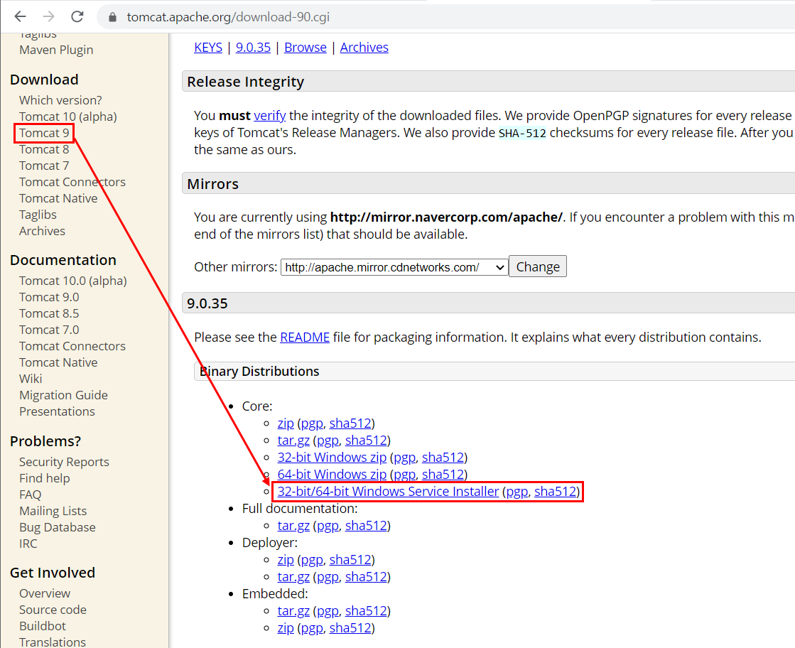Download the Core tar.gz
795x648 pixels.
tap(293, 441)
